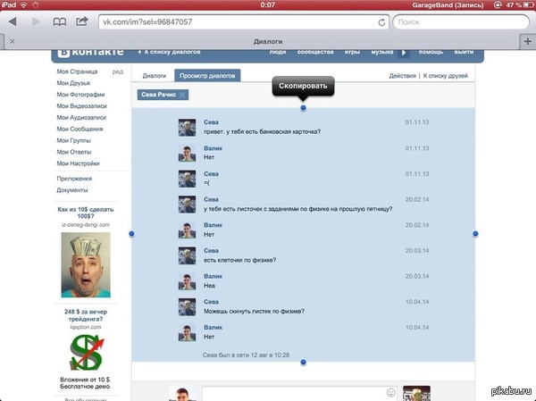Open a new Safari tab with plus

(526, 40)
